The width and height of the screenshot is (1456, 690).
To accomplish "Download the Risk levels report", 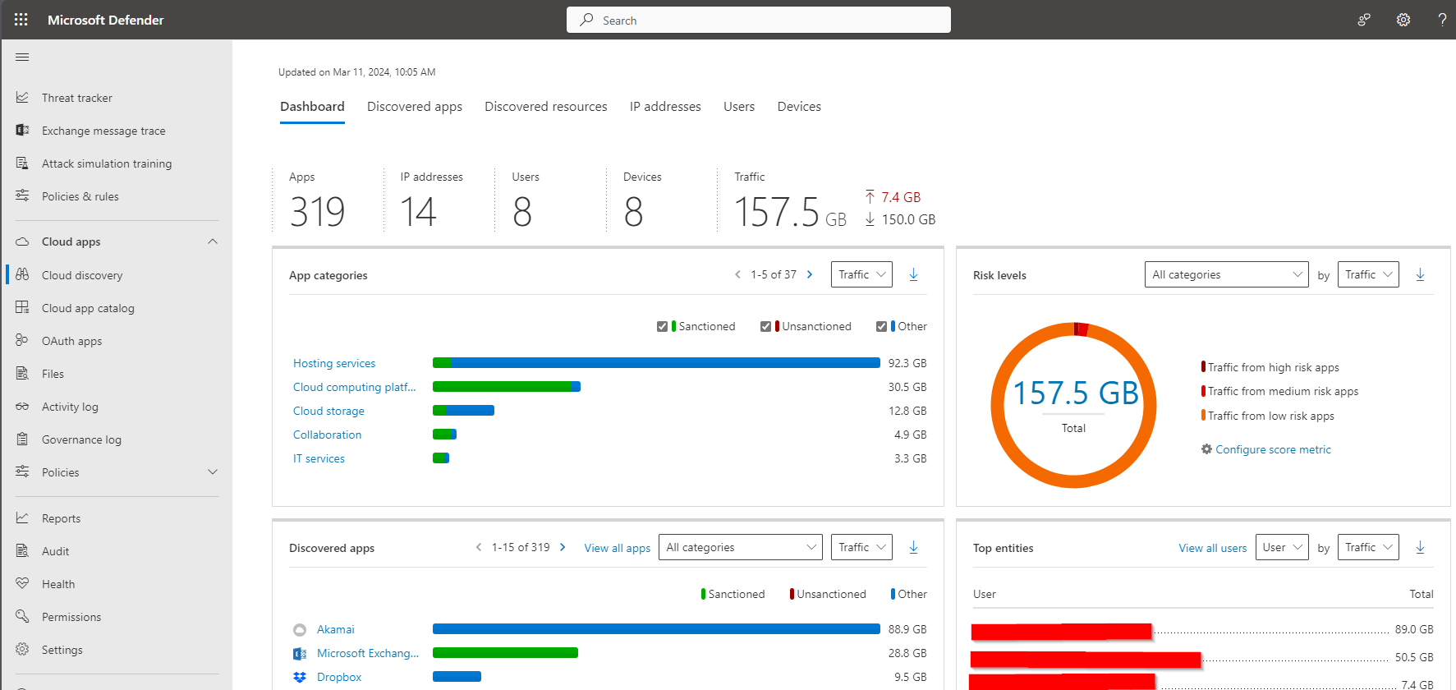I will click(1420, 274).
